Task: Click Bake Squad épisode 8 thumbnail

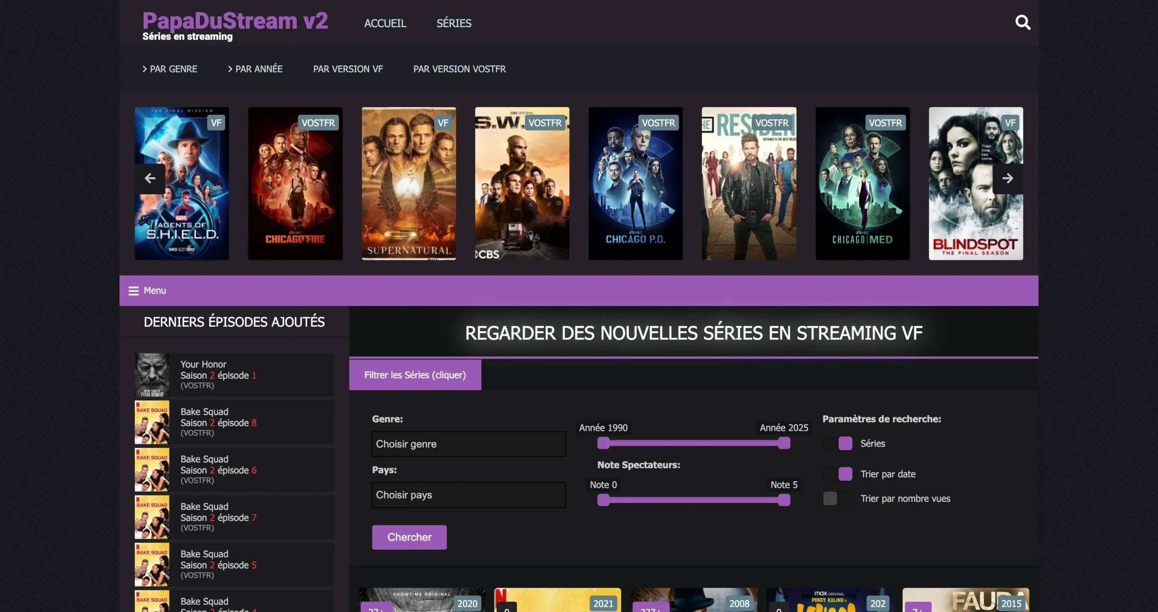Action: (152, 422)
